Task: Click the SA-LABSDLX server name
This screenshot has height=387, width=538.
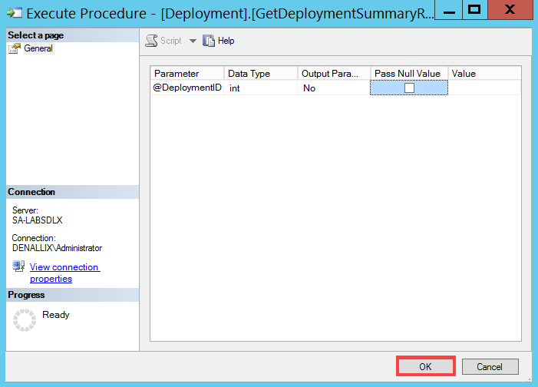Action: (38, 220)
